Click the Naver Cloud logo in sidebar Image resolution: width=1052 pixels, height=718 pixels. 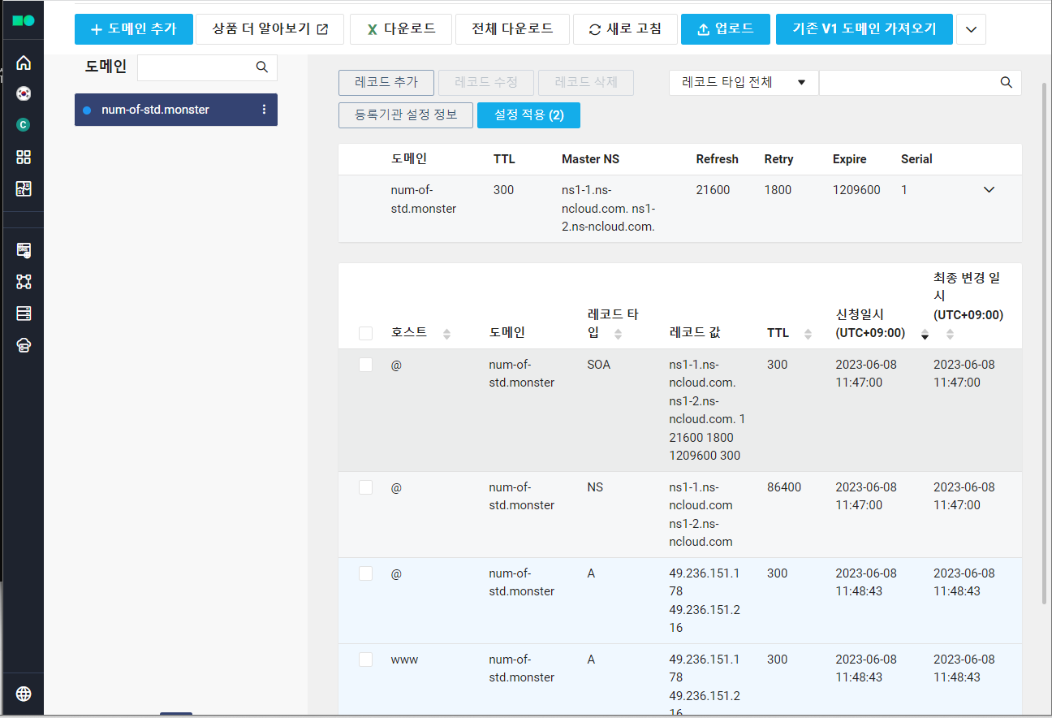[x=23, y=21]
